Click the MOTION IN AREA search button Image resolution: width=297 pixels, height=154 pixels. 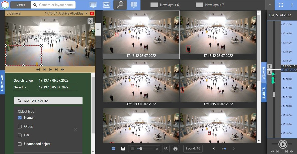pos(48,101)
